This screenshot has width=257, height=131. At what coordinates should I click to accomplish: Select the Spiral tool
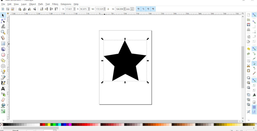click(3, 66)
